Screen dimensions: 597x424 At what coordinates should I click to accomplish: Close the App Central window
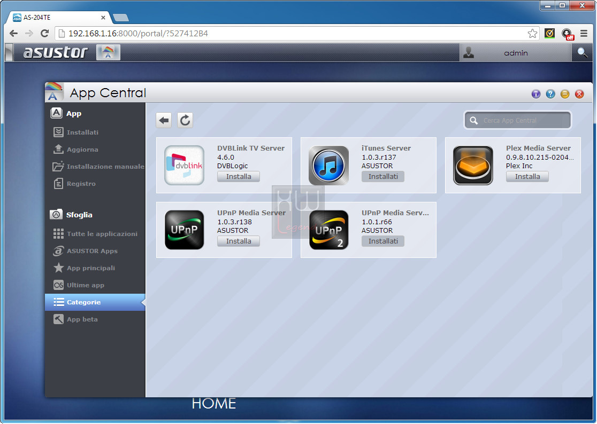[x=579, y=94]
